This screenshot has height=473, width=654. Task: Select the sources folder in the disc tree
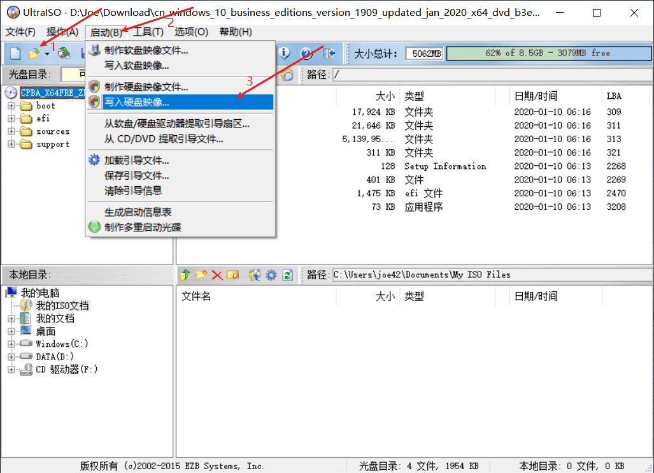coord(53,131)
